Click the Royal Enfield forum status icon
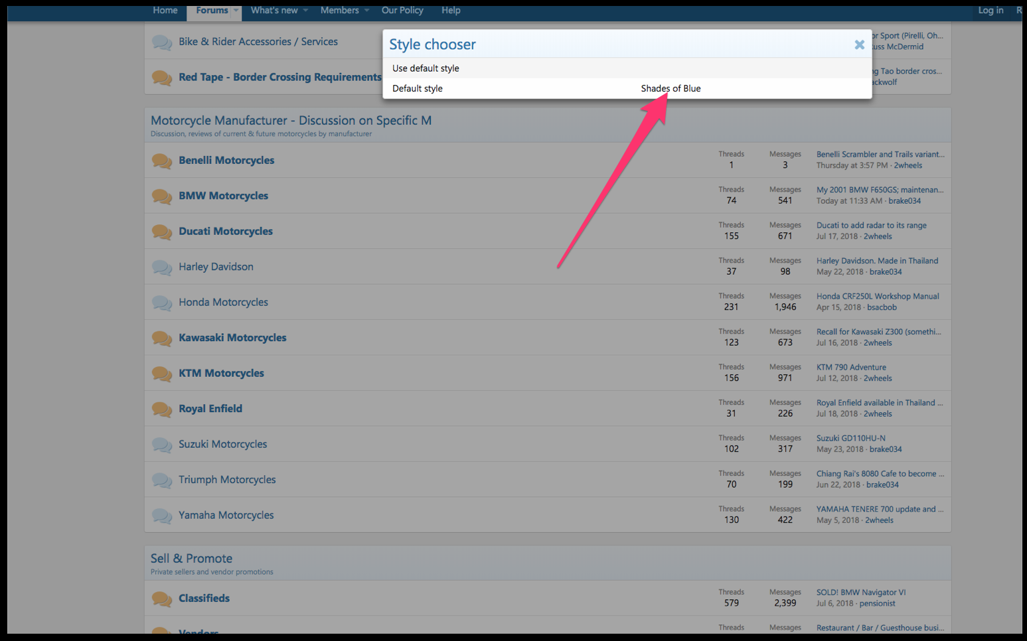Image resolution: width=1027 pixels, height=641 pixels. tap(161, 409)
